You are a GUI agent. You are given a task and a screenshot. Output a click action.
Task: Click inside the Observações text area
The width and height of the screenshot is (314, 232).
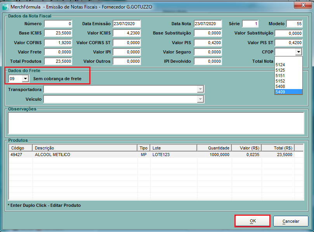(155, 123)
